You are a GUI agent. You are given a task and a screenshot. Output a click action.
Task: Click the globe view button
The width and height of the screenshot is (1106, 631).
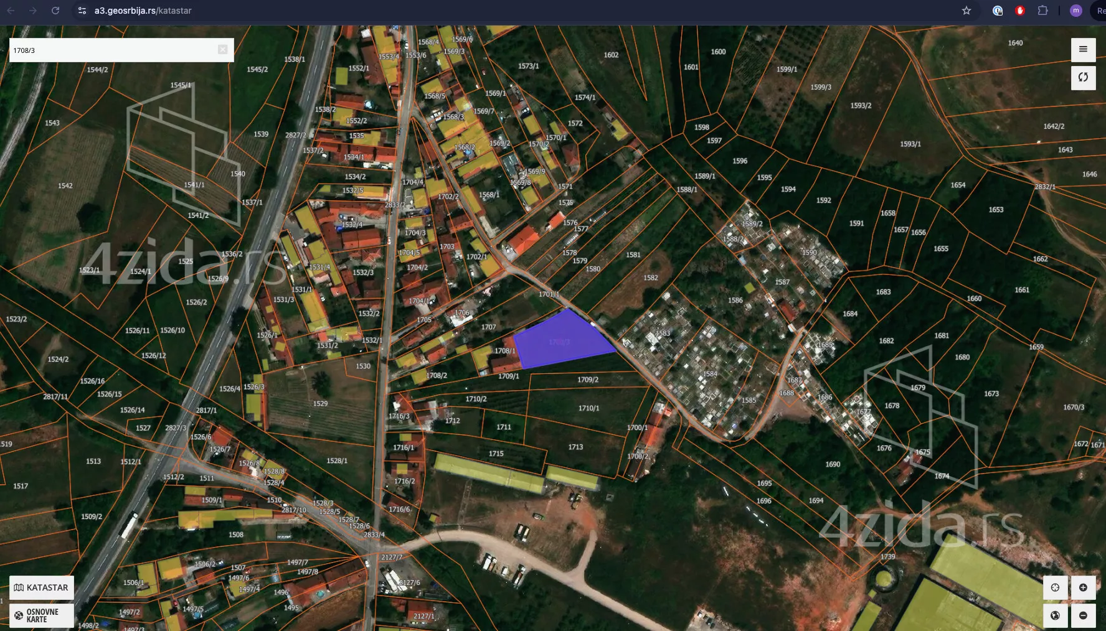pos(1055,615)
